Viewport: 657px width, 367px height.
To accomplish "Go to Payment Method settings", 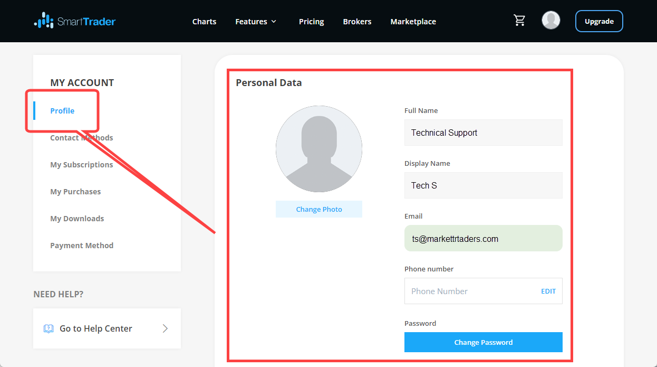I will [82, 245].
